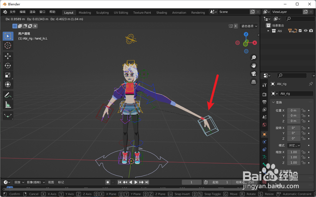Image resolution: width=316 pixels, height=197 pixels.
Task: Toggle Abi collection exclude checkbox
Action: (x=300, y=31)
